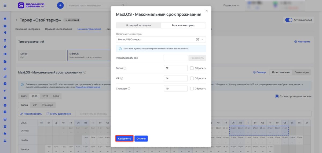Select the Цены и ограничения tab
The image size is (322, 153).
pos(89,29)
